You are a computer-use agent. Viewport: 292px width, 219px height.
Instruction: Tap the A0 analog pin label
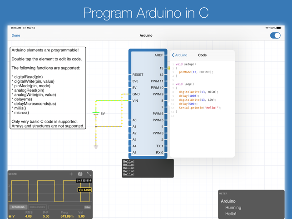[x=134, y=120]
